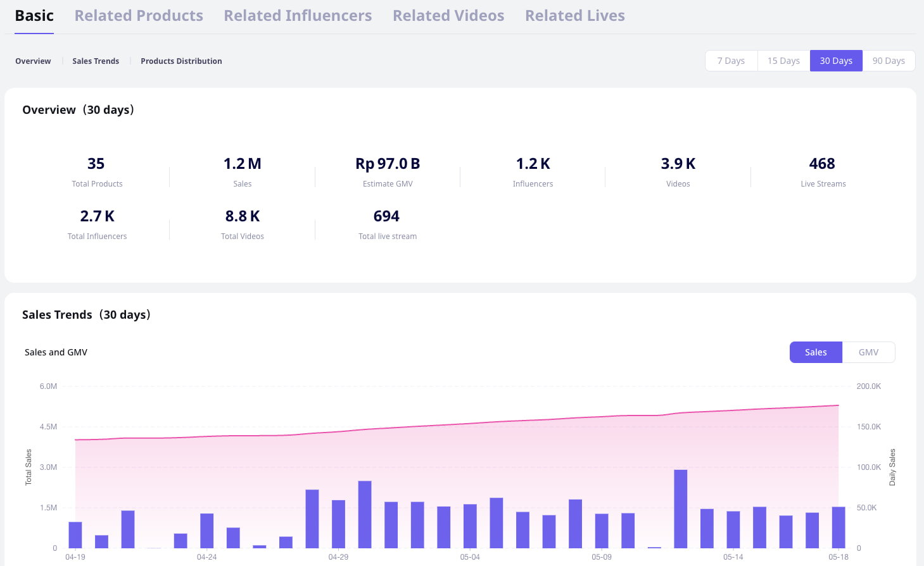This screenshot has width=924, height=566.
Task: Open the Related Videos tab
Action: pos(448,16)
